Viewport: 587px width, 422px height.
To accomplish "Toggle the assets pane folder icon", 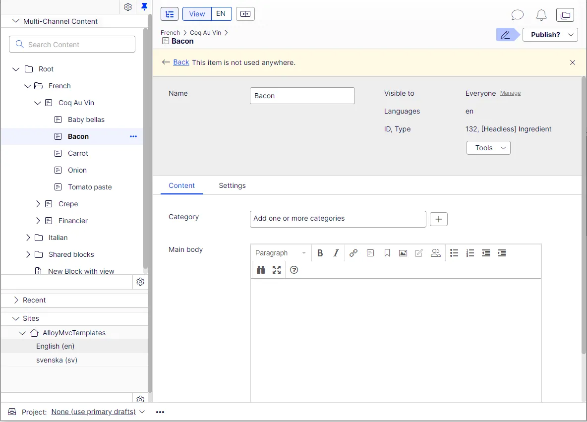I will pyautogui.click(x=565, y=15).
